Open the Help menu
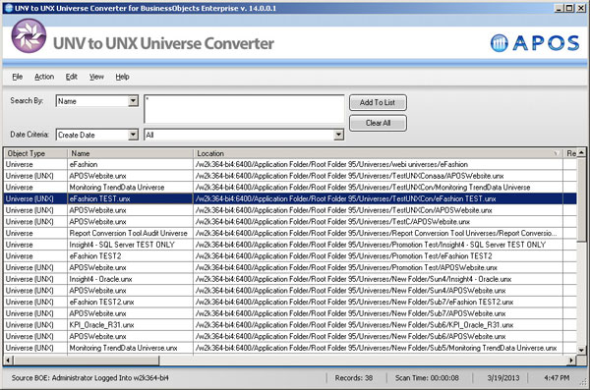This screenshot has width=590, height=390. 122,77
